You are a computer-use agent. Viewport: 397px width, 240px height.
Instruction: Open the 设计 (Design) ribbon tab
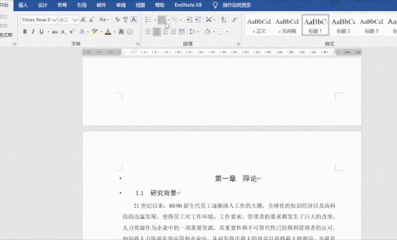click(x=42, y=5)
